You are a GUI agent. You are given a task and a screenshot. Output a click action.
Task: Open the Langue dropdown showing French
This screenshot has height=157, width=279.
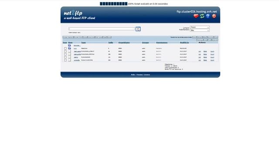pyautogui.click(x=200, y=27)
